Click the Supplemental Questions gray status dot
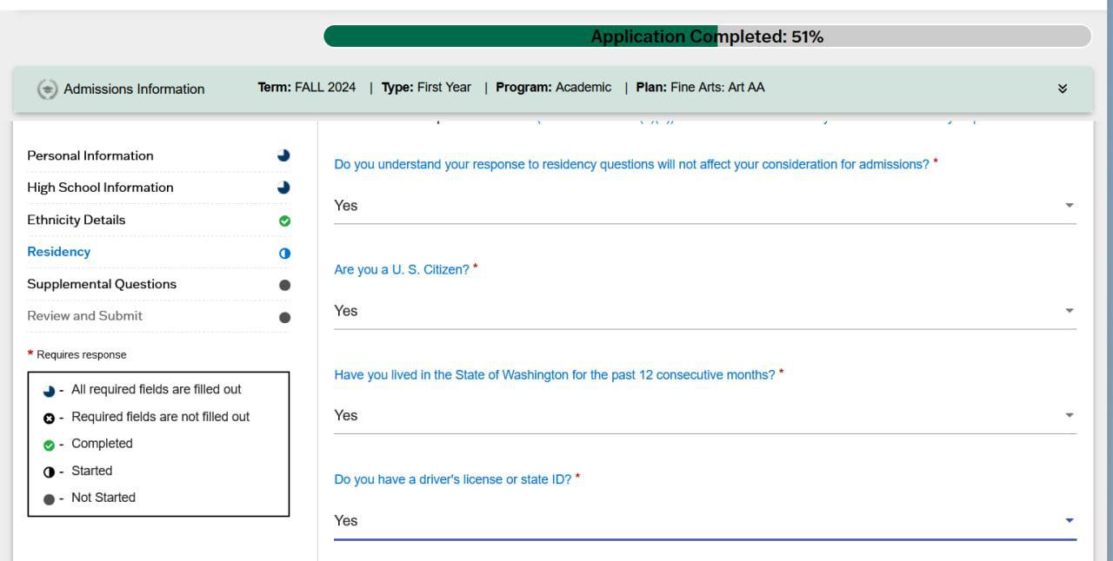1113x561 pixels. pos(284,285)
